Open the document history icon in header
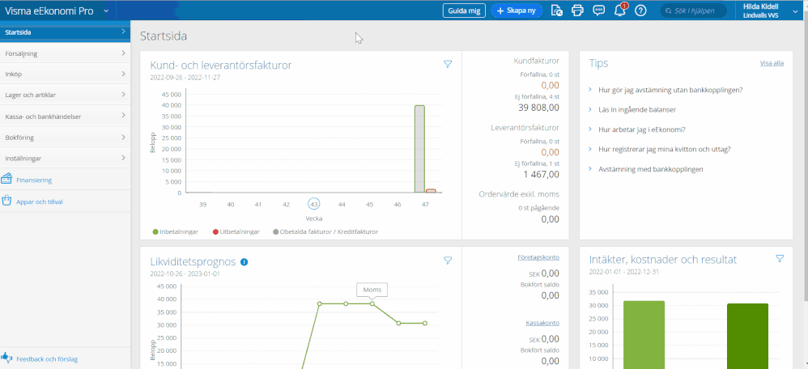Image resolution: width=808 pixels, height=369 pixels. [556, 11]
